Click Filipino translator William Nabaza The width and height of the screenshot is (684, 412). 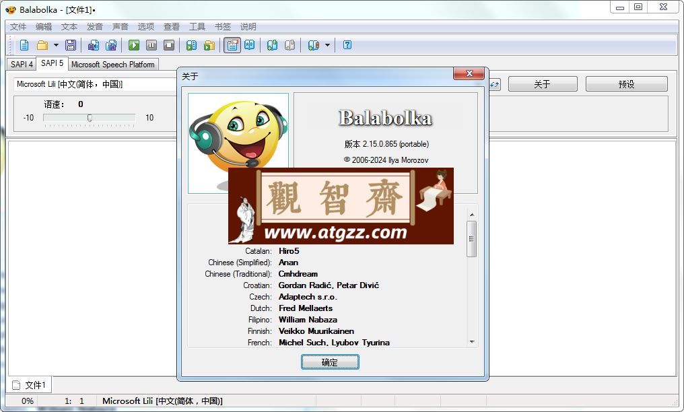(x=308, y=320)
